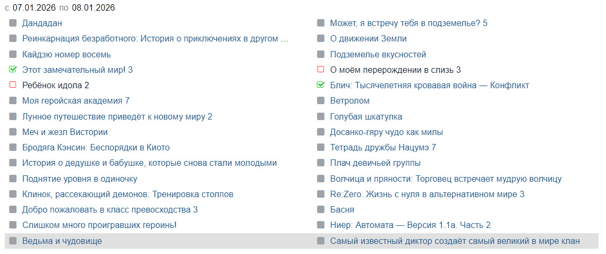Open Подземелье вкусностей title link

click(x=378, y=54)
